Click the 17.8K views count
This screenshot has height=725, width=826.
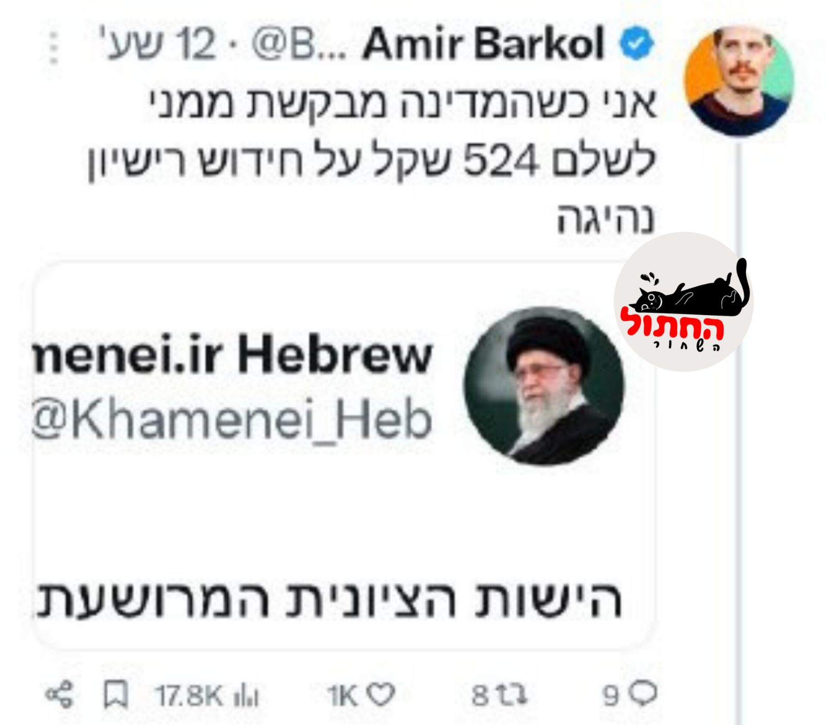tap(189, 696)
